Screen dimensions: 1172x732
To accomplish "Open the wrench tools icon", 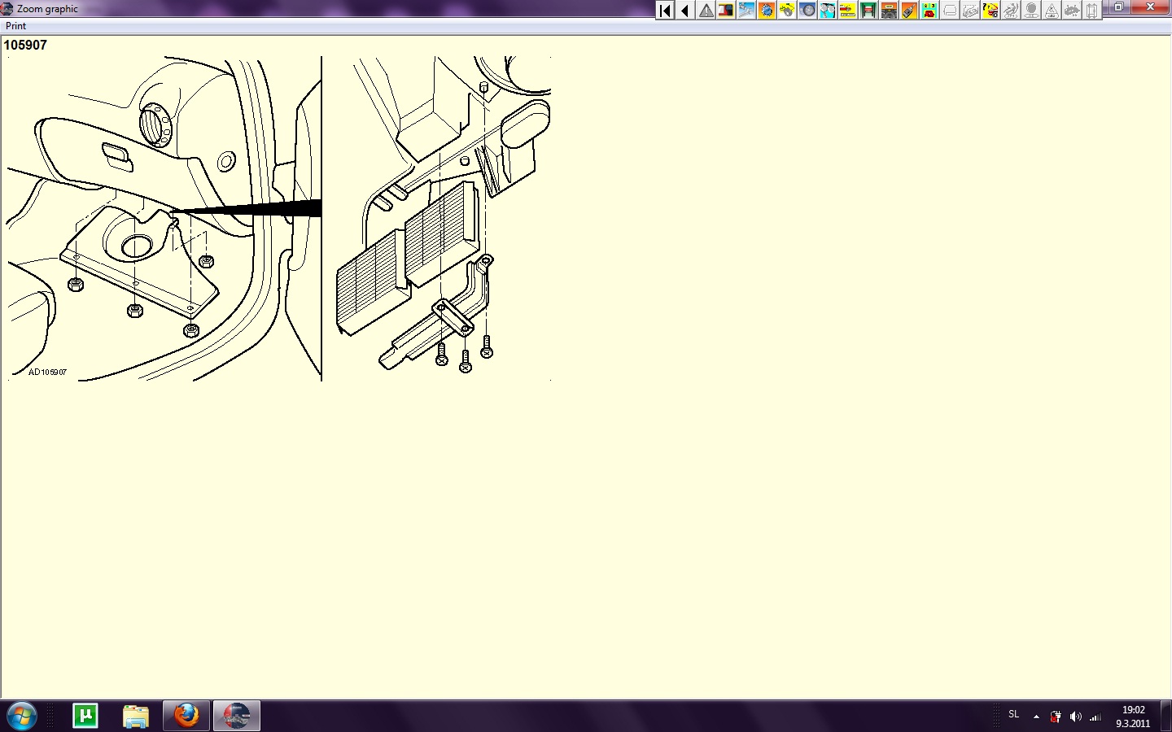I will coord(746,10).
